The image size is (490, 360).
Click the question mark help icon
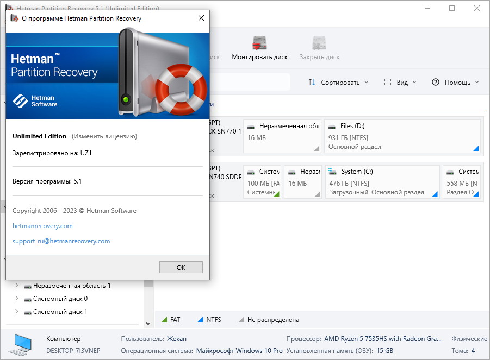click(x=435, y=82)
